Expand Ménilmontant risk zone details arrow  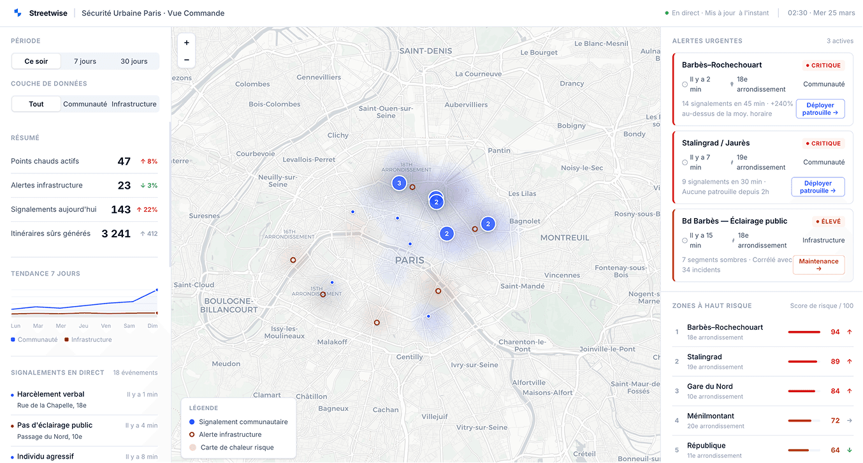pos(850,420)
